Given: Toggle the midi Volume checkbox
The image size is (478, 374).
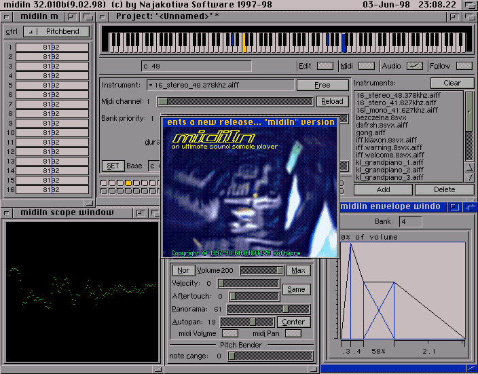Looking at the screenshot, I should coord(230,333).
